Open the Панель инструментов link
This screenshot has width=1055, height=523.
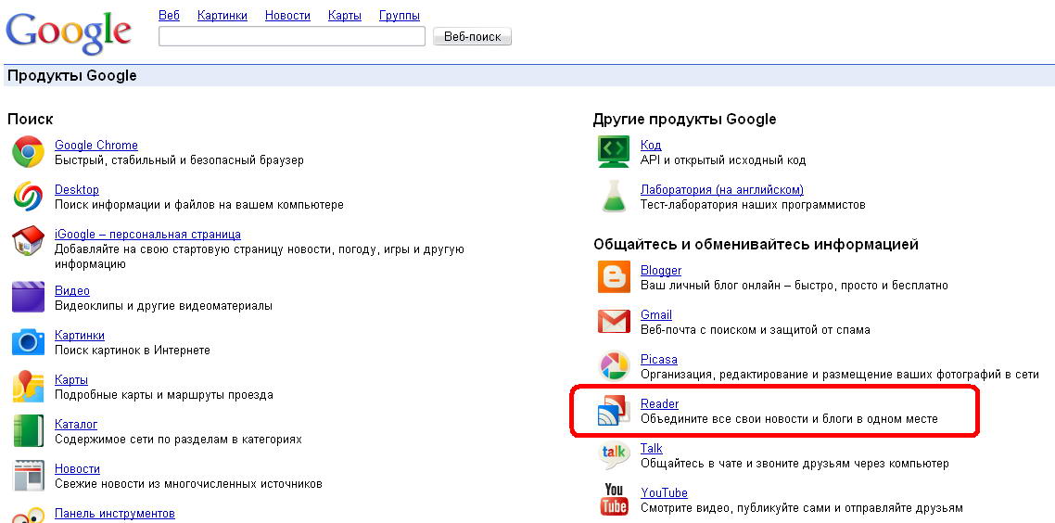[x=114, y=513]
